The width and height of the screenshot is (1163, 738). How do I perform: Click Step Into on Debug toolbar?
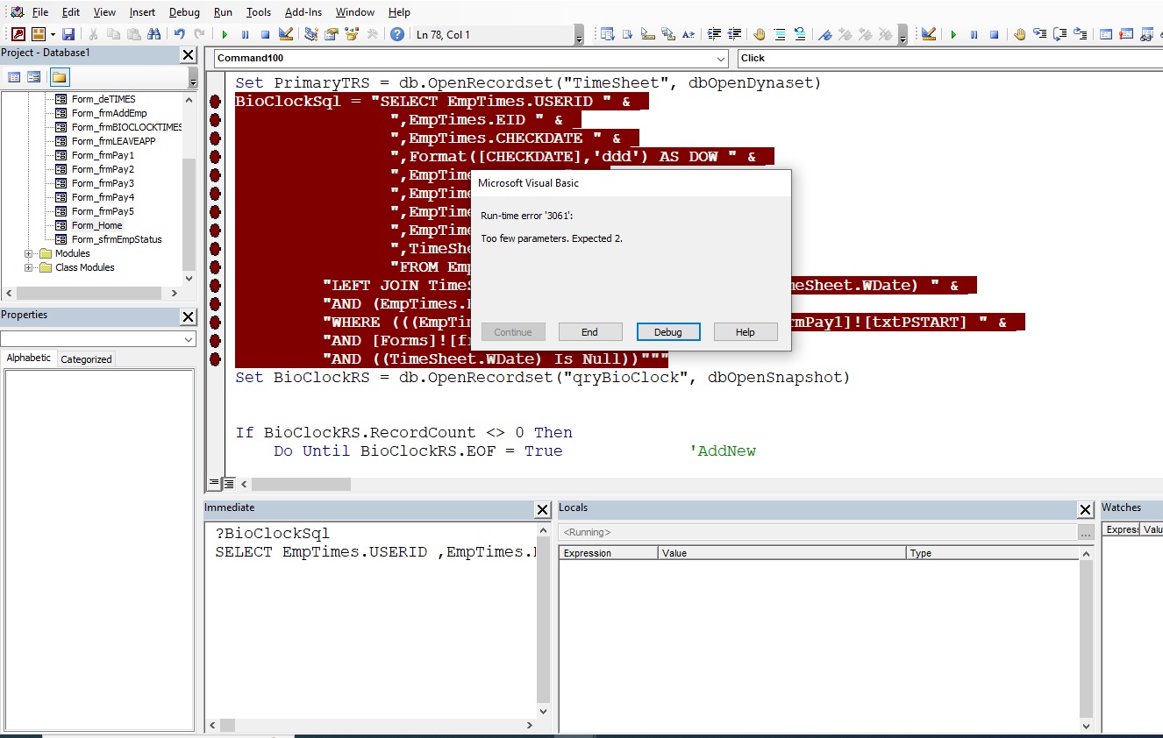pos(1039,34)
